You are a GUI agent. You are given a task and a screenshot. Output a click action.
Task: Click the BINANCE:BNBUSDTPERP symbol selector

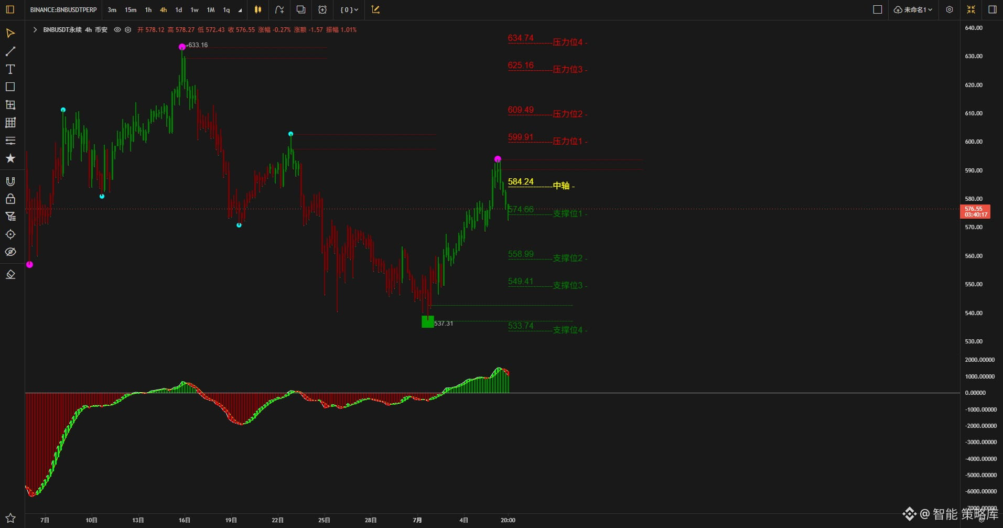[63, 9]
